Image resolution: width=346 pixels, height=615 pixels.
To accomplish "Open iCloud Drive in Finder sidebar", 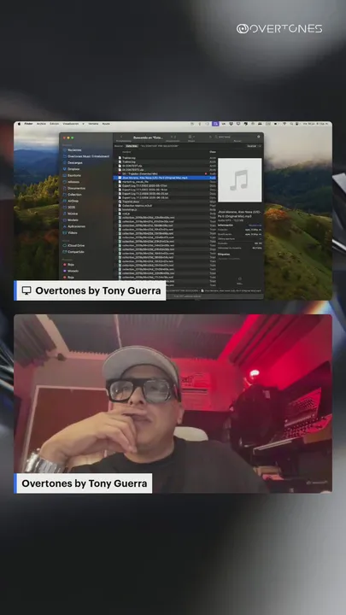I will click(73, 245).
